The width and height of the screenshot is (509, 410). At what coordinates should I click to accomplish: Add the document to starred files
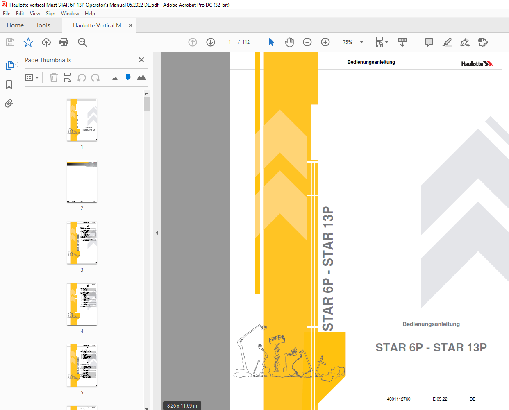click(x=28, y=42)
